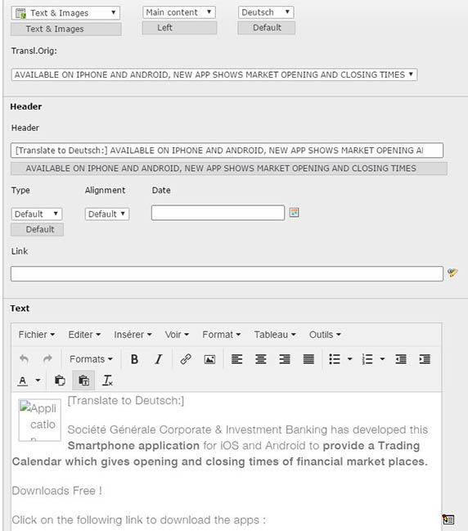Click the 'Transl.Orig:' label
The width and height of the screenshot is (468, 531).
(34, 51)
